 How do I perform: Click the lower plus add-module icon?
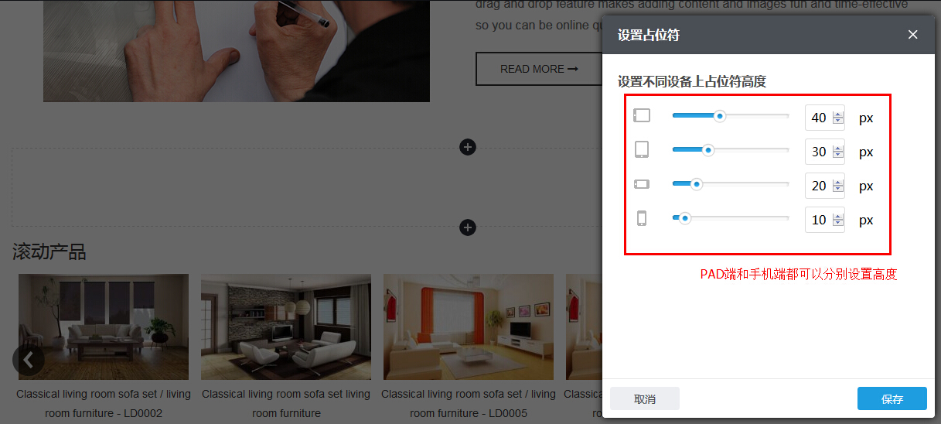[x=467, y=227]
